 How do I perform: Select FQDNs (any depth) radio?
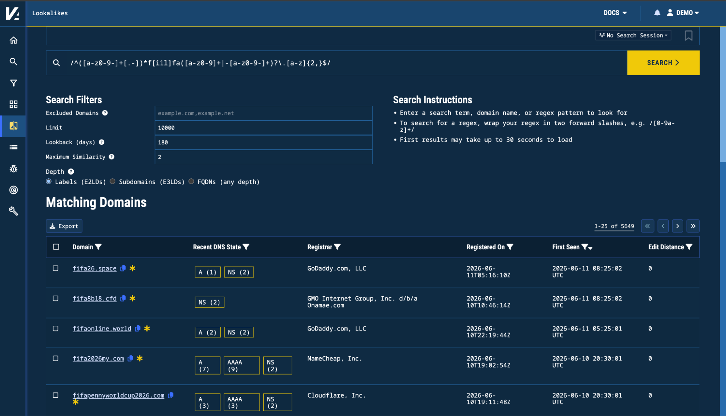(191, 181)
